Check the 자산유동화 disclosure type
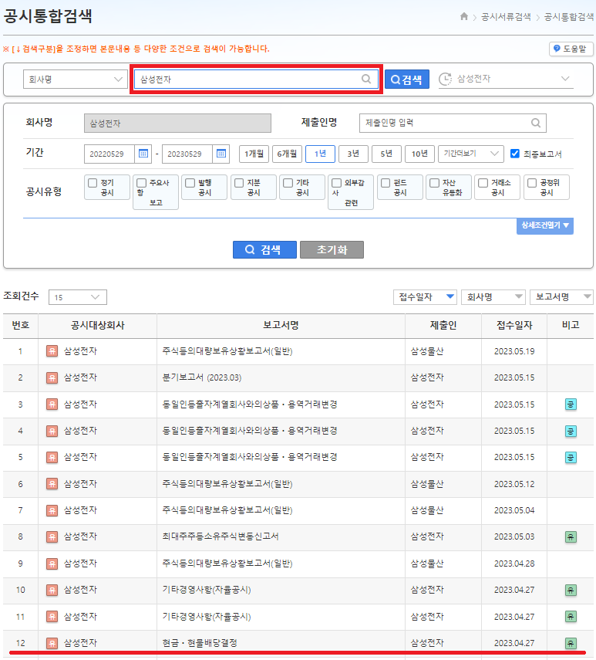 click(x=434, y=183)
